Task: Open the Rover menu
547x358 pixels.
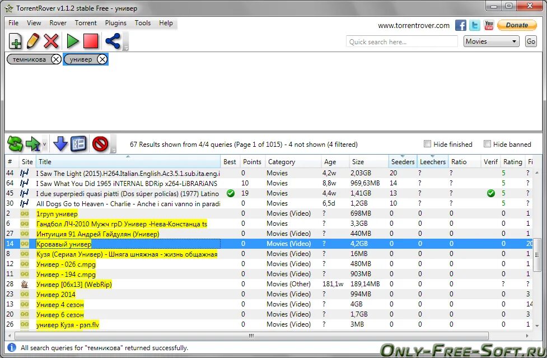Action: (58, 23)
